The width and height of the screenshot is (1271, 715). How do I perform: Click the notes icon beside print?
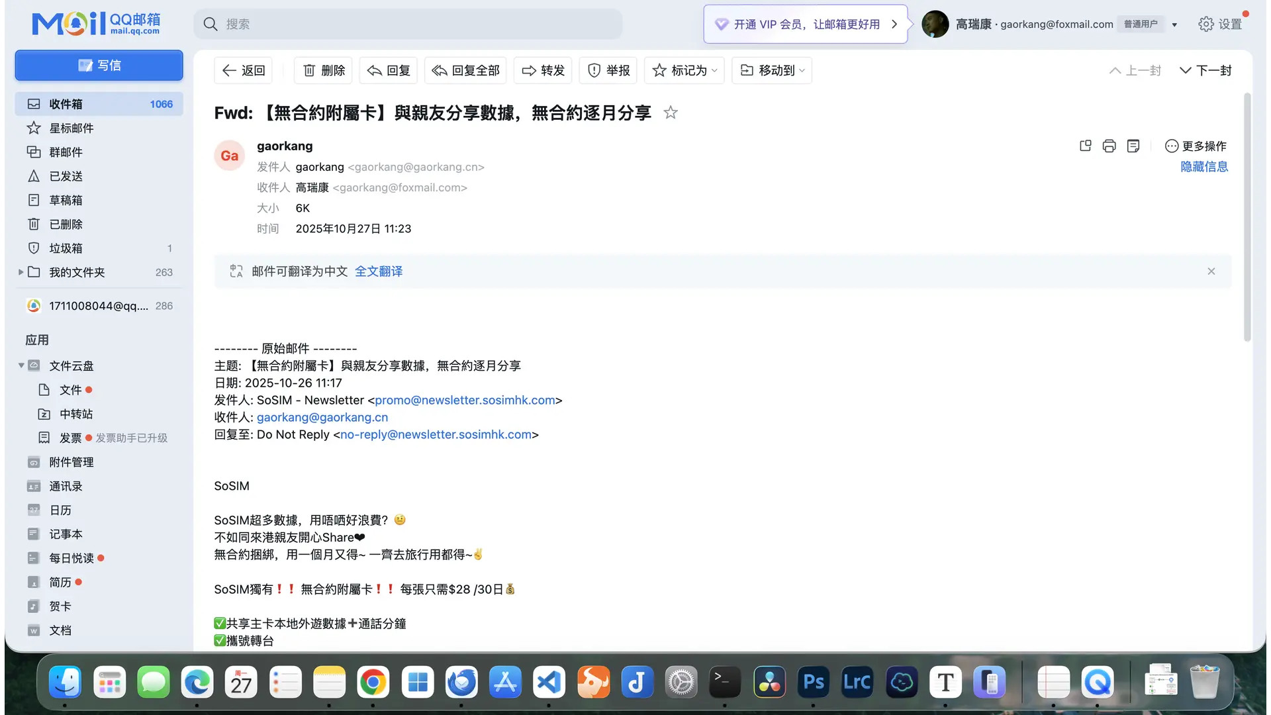(1133, 146)
